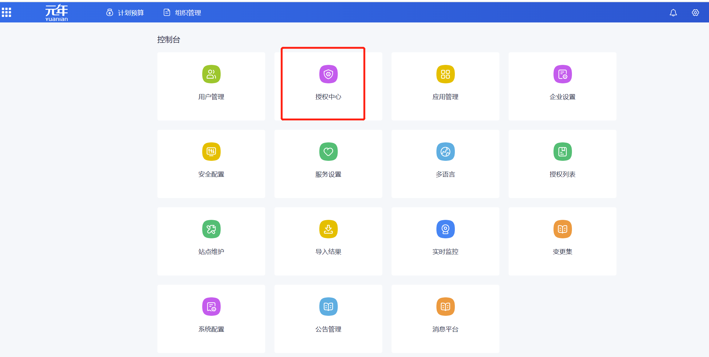
Task: Open the 用户管理 user management icon
Action: pyautogui.click(x=211, y=74)
